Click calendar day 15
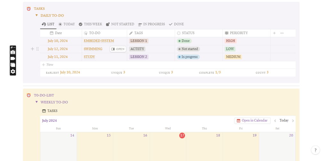 pos(109,135)
